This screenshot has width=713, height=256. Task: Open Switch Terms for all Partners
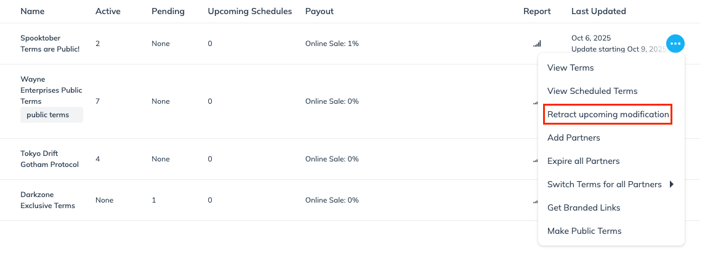[x=604, y=184]
